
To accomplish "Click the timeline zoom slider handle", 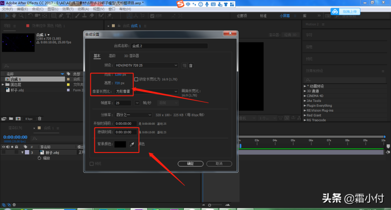I will point(210,205).
